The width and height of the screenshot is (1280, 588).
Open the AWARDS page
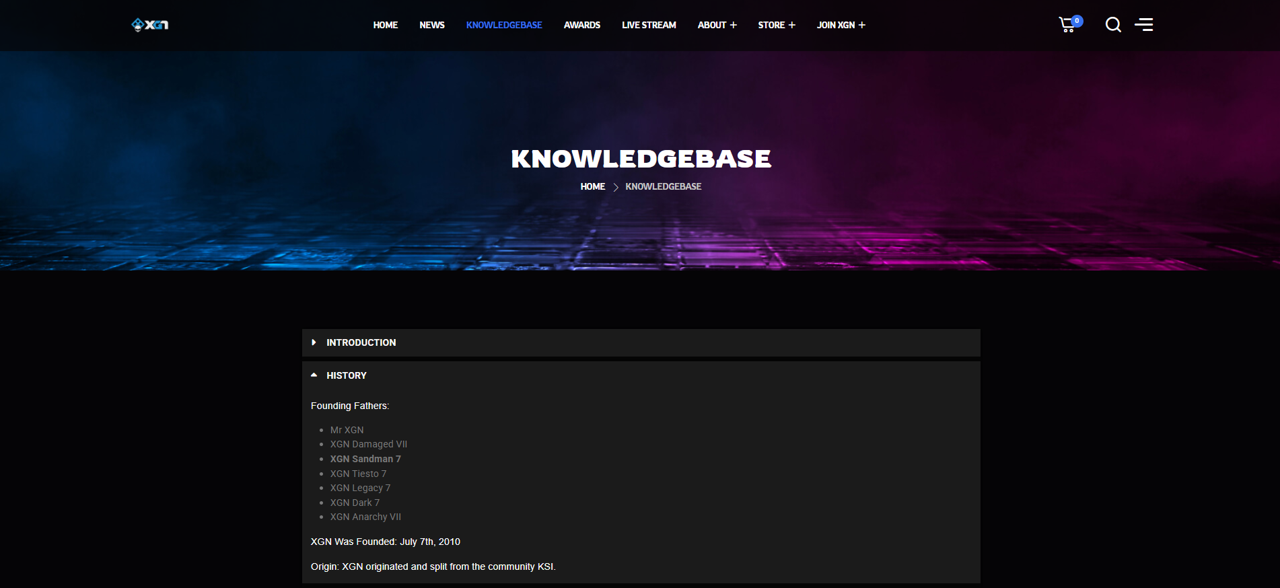[x=582, y=25]
